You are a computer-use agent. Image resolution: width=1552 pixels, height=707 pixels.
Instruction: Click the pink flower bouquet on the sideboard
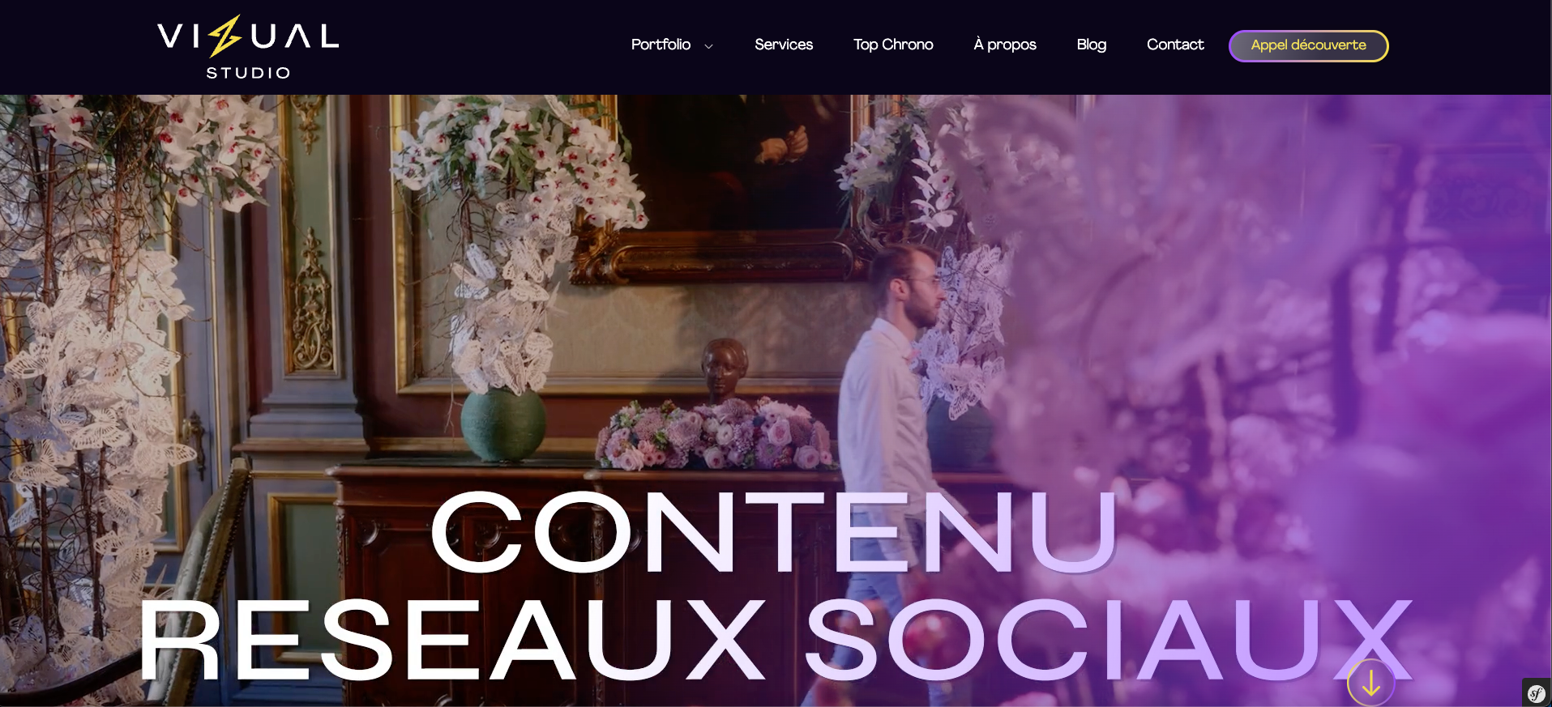[716, 433]
